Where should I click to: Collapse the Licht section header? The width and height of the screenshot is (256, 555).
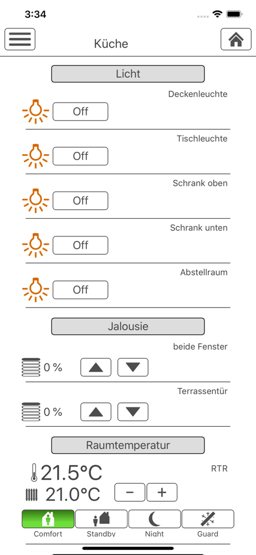128,74
